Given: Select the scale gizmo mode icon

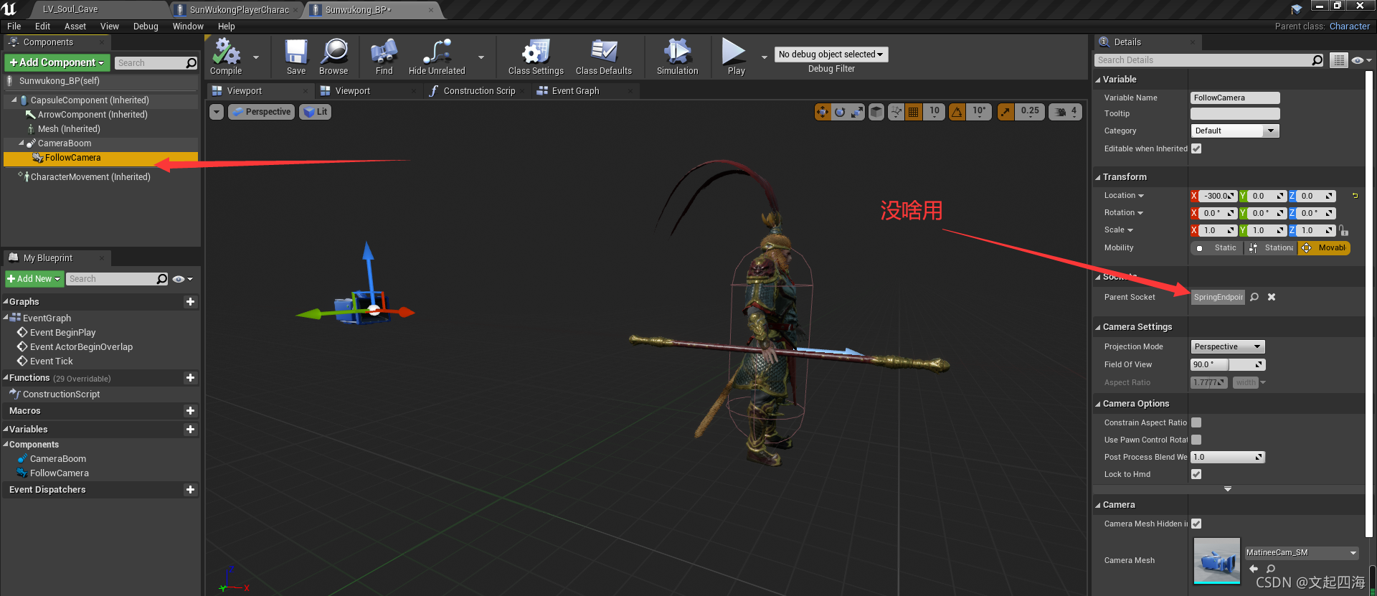Looking at the screenshot, I should click(857, 112).
